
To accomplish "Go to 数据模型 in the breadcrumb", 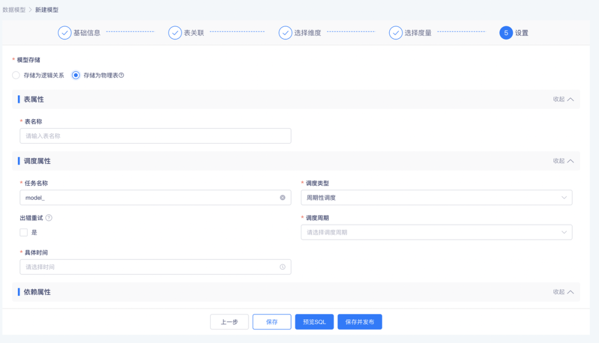I will (x=14, y=9).
